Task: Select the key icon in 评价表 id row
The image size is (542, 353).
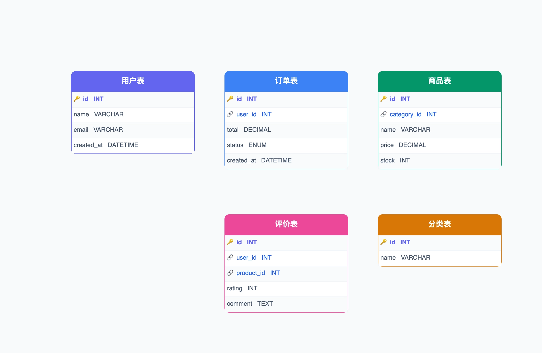Action: point(230,242)
